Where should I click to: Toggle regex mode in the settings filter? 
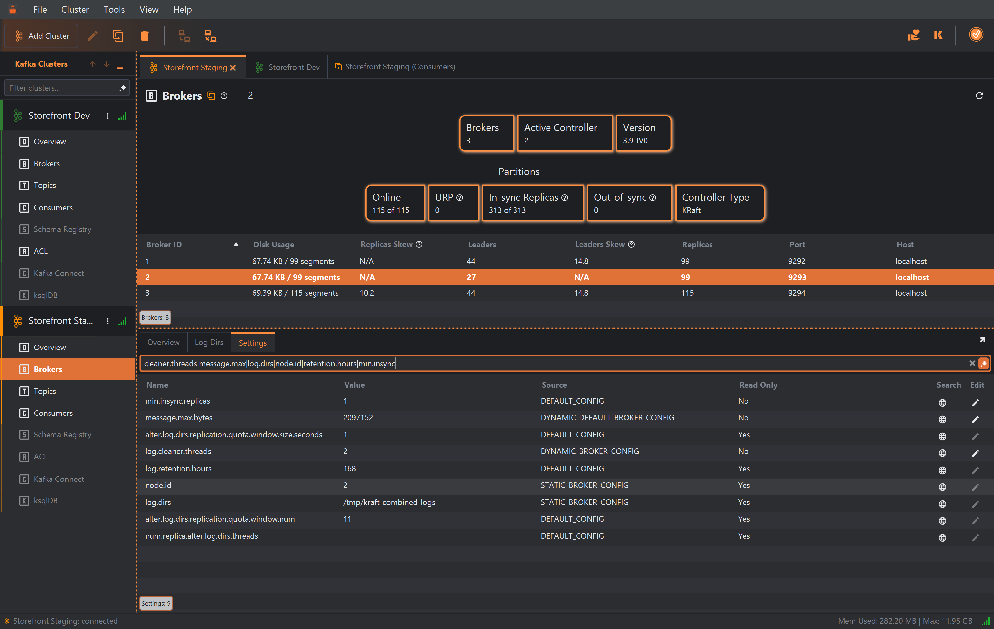(984, 363)
